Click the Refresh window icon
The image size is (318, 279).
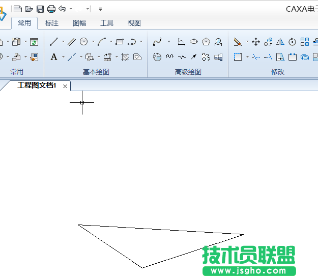(34, 42)
